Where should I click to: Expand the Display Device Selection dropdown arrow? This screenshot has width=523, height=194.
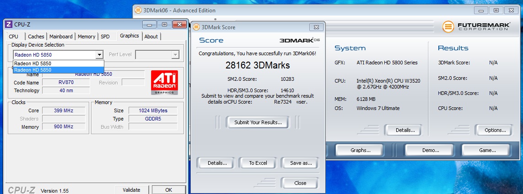click(99, 55)
